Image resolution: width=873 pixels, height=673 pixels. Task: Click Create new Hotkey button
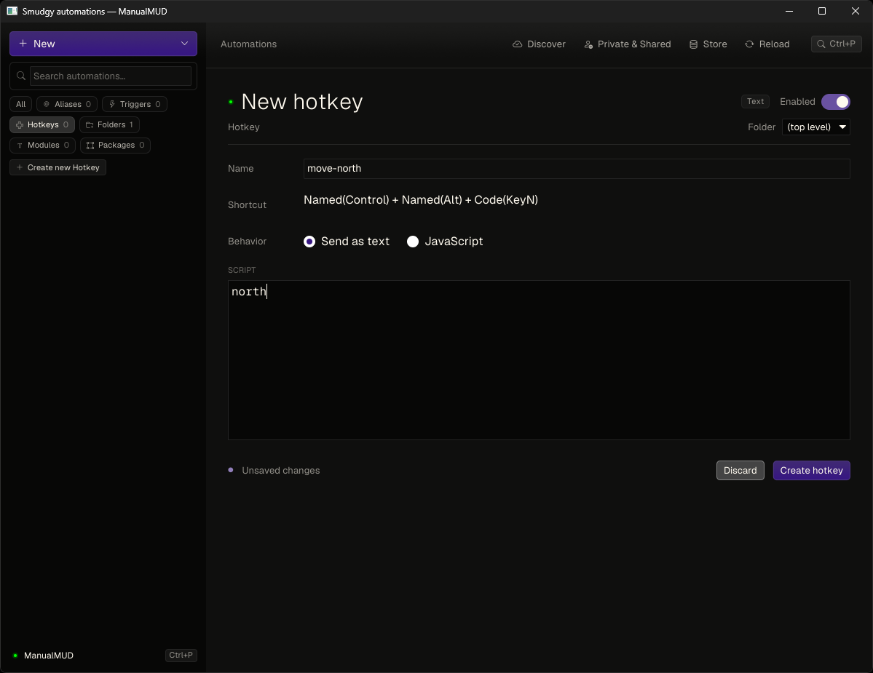click(58, 167)
